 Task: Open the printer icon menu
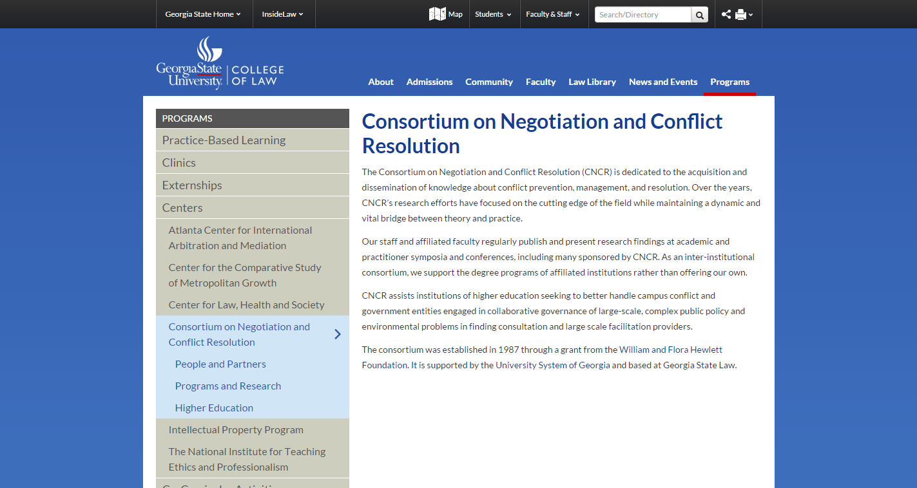pyautogui.click(x=744, y=14)
